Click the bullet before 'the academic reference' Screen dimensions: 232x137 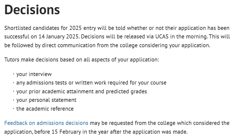coord(13,108)
